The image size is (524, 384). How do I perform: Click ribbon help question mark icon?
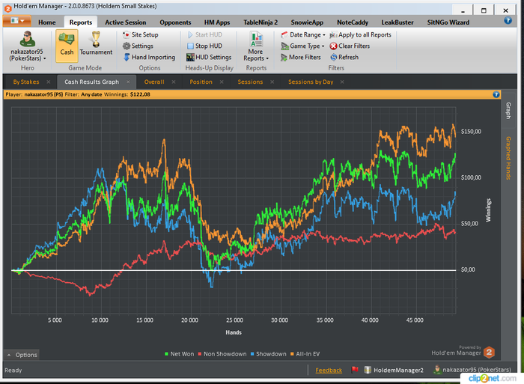click(508, 20)
